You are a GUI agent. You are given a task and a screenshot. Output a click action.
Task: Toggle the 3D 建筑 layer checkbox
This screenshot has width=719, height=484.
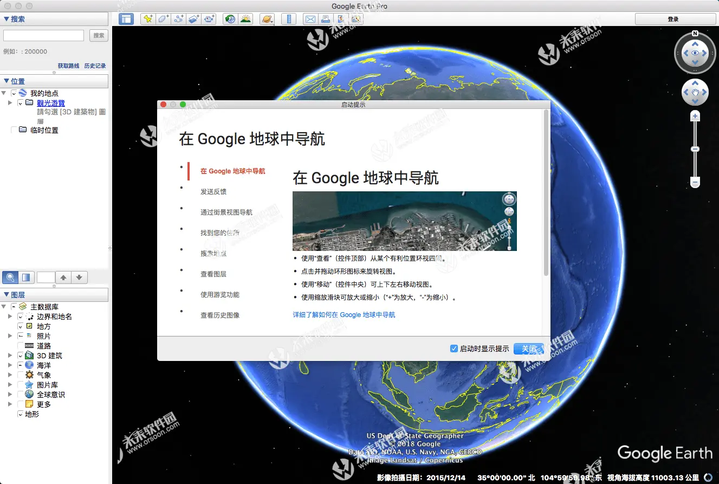(x=21, y=356)
